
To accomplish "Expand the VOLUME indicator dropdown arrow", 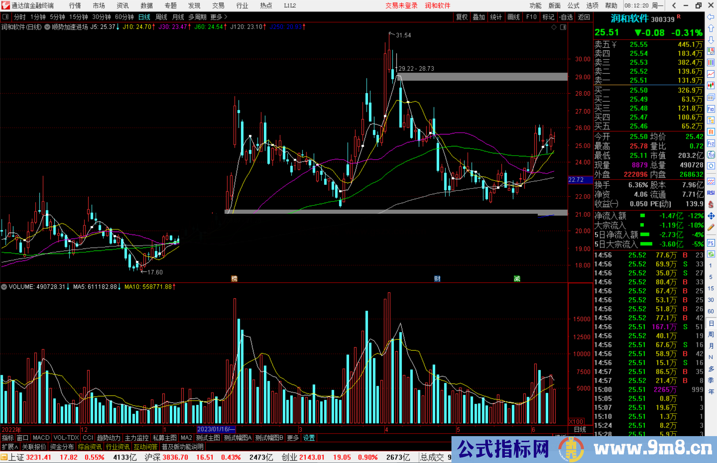I will (4, 287).
